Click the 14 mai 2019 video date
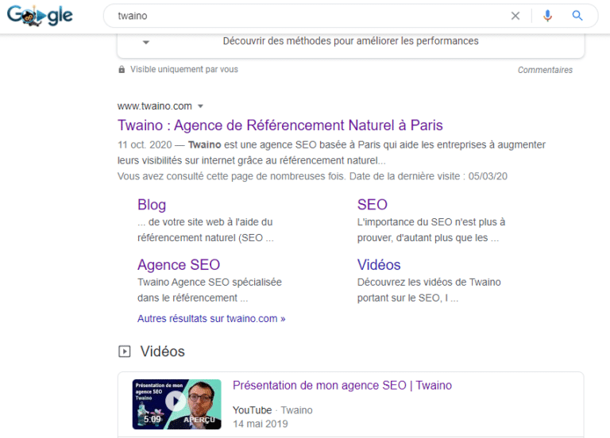Screen dimensions: 610x438 (x=261, y=424)
